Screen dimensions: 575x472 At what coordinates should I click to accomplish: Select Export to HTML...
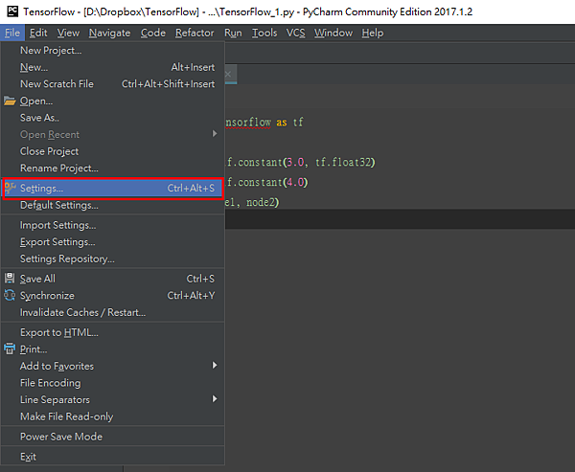pos(112,332)
